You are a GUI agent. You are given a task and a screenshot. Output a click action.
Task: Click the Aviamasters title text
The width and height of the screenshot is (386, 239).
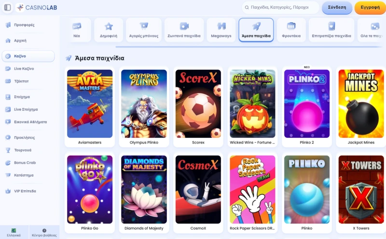point(90,142)
